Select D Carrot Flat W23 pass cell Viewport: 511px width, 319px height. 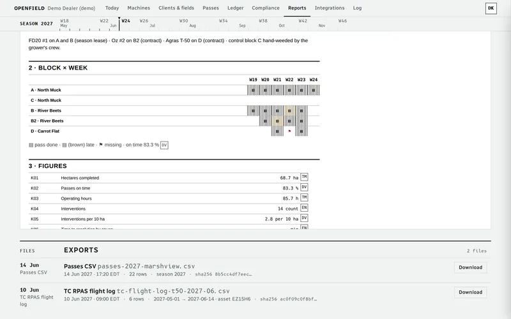(x=301, y=131)
